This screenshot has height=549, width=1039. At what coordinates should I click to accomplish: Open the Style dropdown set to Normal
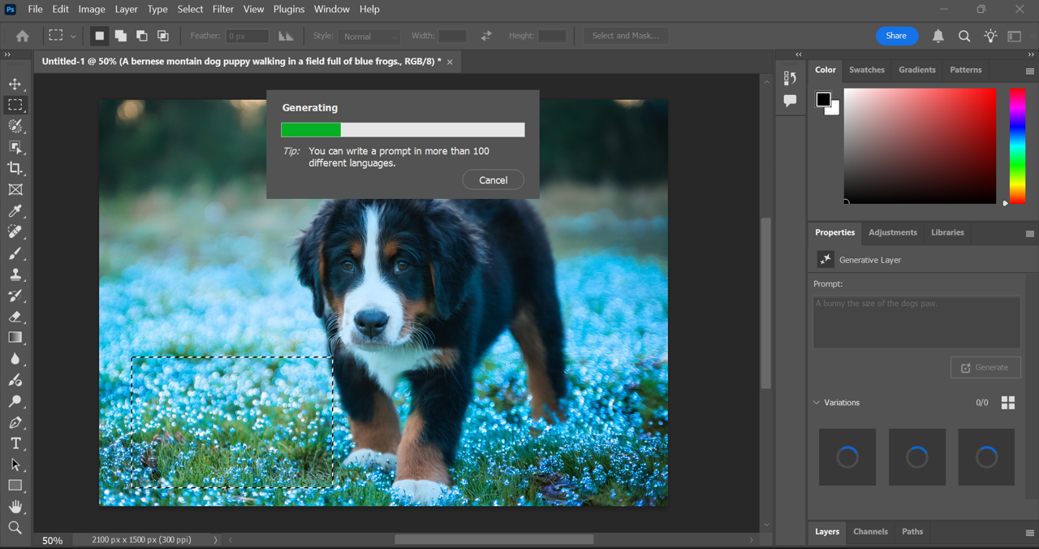369,37
